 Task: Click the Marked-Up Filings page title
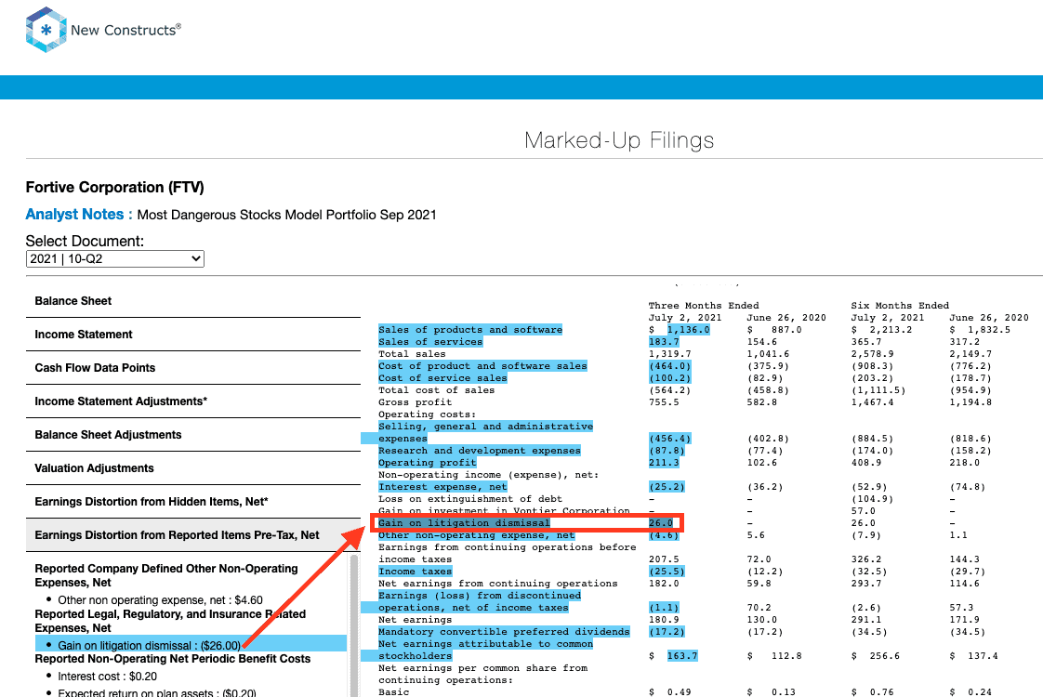point(618,140)
